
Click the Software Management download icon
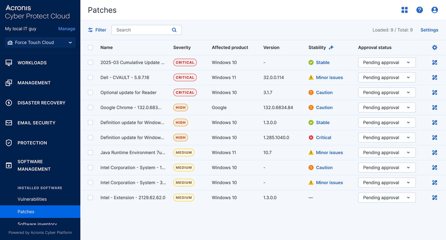pos(9,165)
